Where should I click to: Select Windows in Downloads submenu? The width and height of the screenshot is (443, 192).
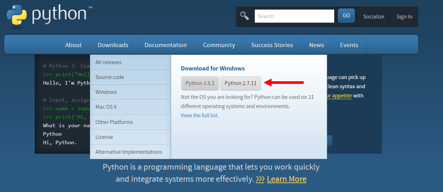[x=131, y=92]
